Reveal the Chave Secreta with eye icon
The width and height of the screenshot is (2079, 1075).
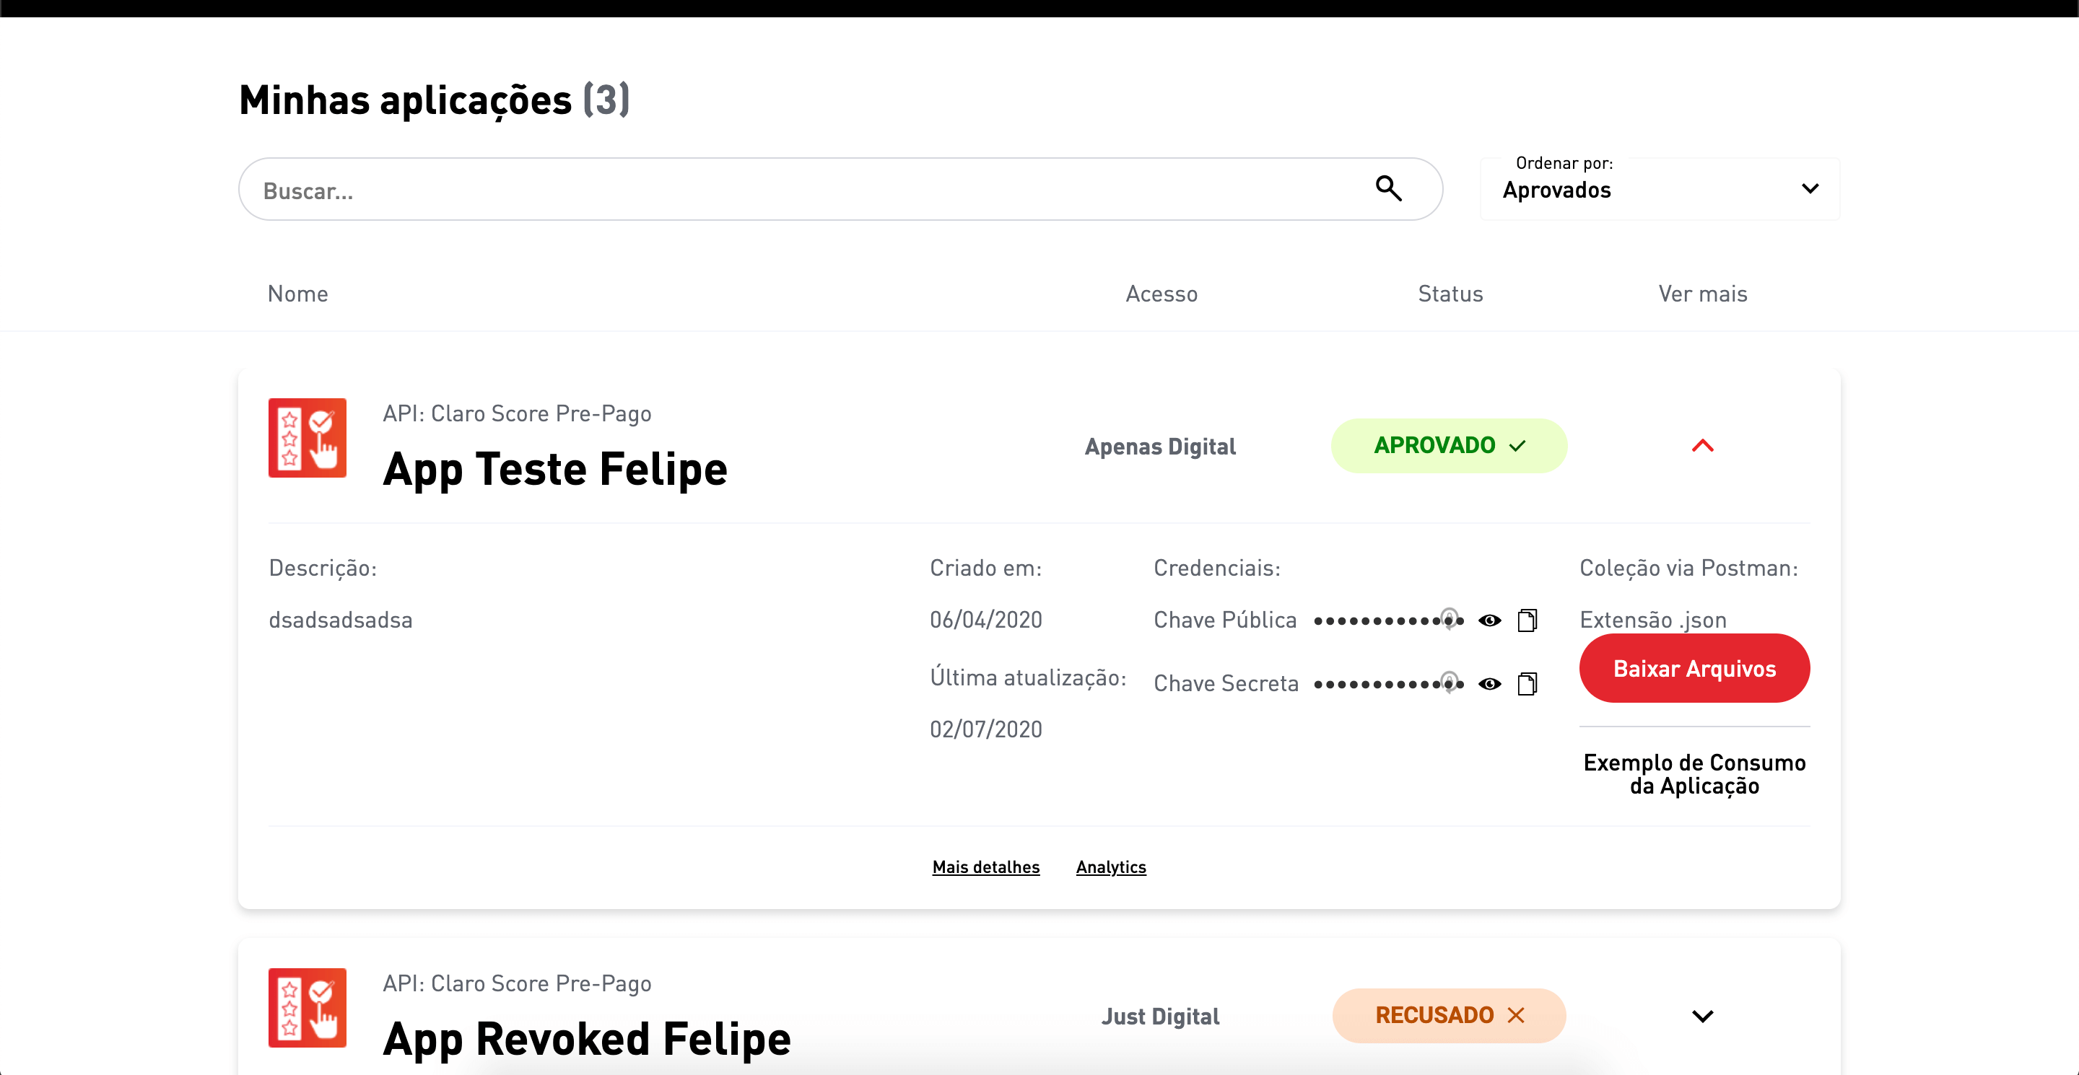1489,684
